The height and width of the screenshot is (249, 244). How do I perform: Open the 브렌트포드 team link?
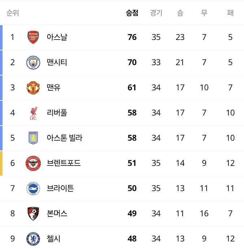pyautogui.click(x=64, y=163)
